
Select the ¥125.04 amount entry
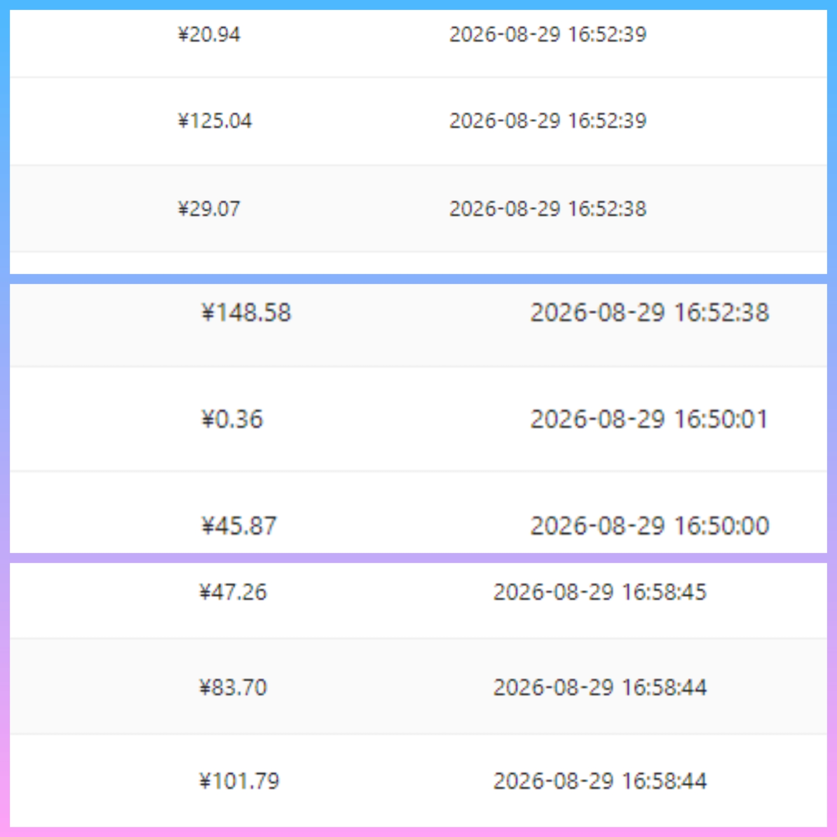click(215, 121)
